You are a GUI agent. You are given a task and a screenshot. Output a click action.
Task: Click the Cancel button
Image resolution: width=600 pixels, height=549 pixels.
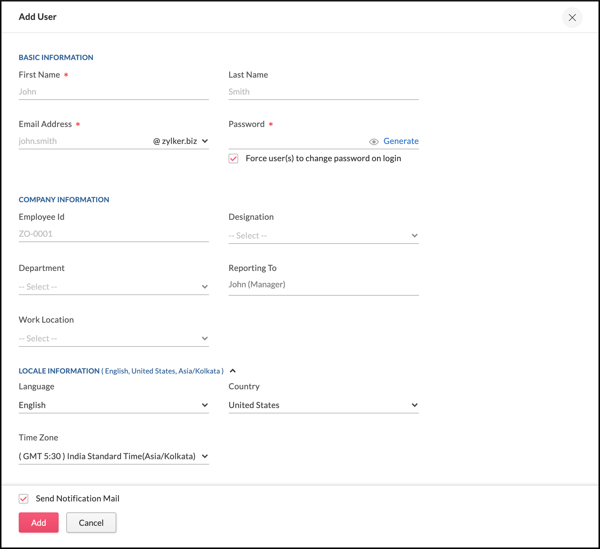coord(91,523)
